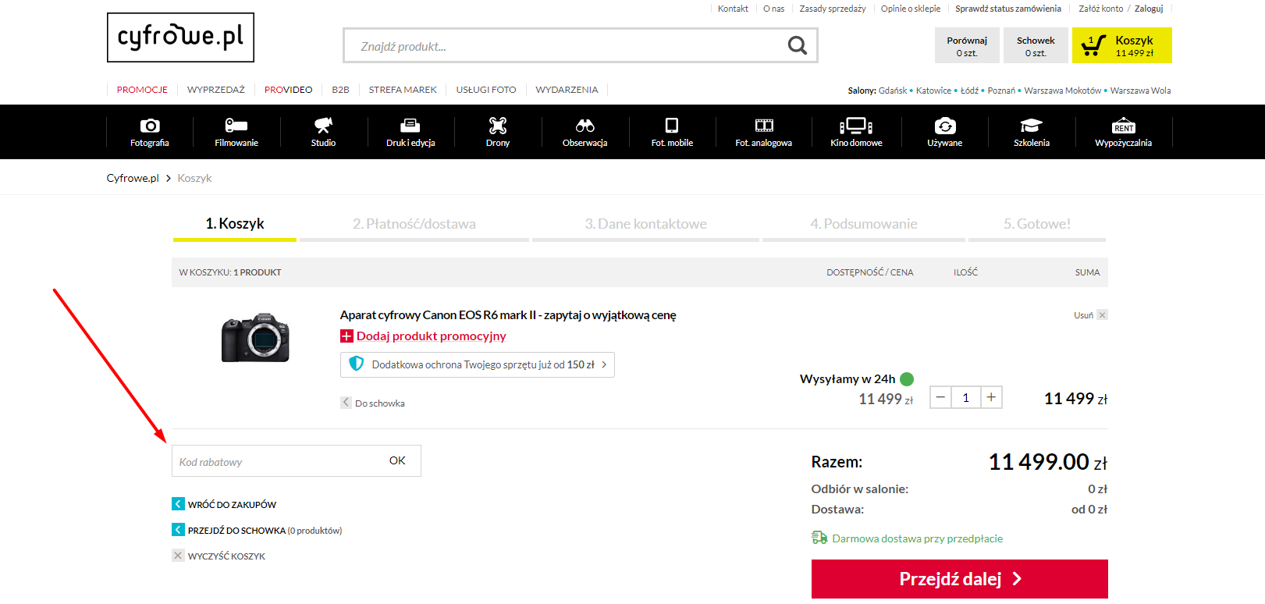
Task: Open the Drony drone category
Action: pos(498,132)
